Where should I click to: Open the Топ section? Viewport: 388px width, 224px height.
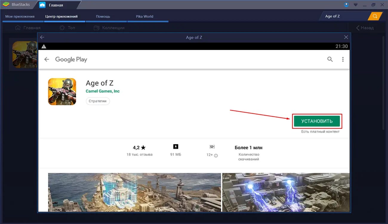coord(67,28)
